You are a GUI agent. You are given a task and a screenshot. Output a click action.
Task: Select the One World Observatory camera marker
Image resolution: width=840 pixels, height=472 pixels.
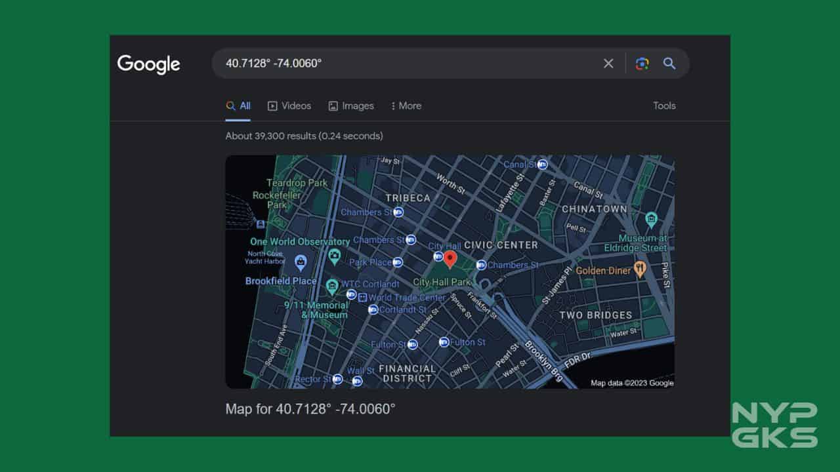coord(334,256)
